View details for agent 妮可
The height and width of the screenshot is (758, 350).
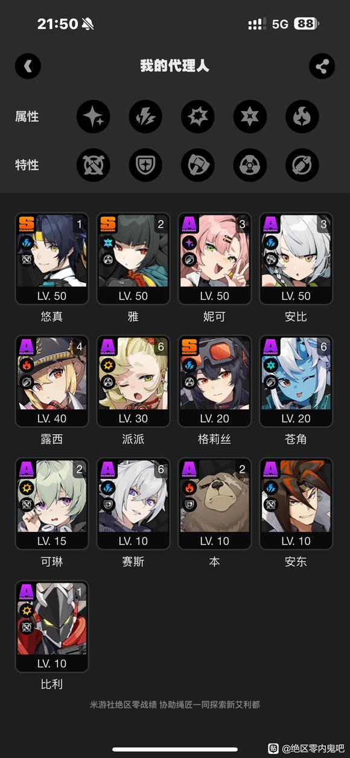point(215,259)
